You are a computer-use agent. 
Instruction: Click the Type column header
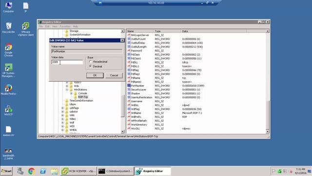coord(167,31)
